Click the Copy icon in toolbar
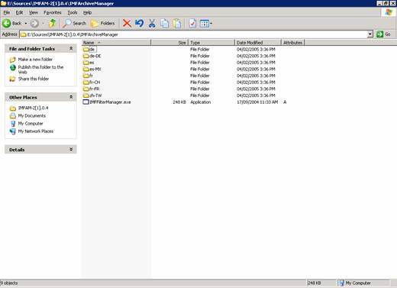397x288 pixels. (x=165, y=24)
